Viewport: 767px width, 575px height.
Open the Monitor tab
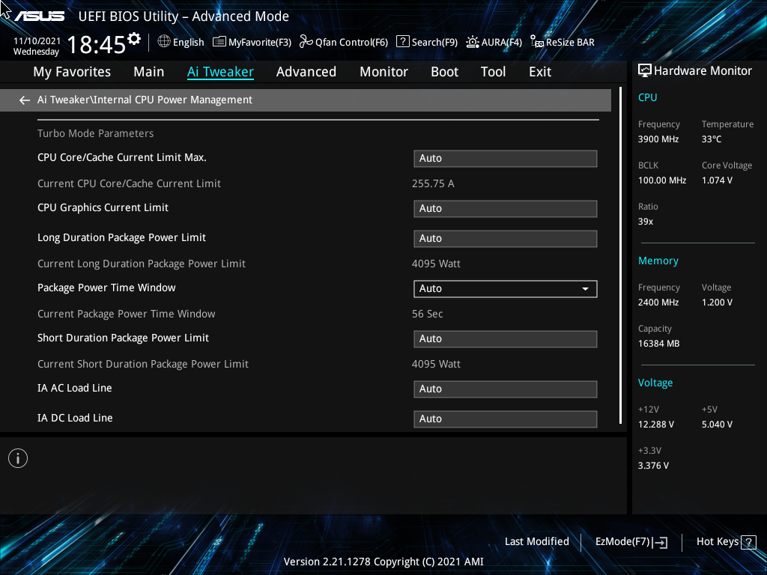point(384,72)
